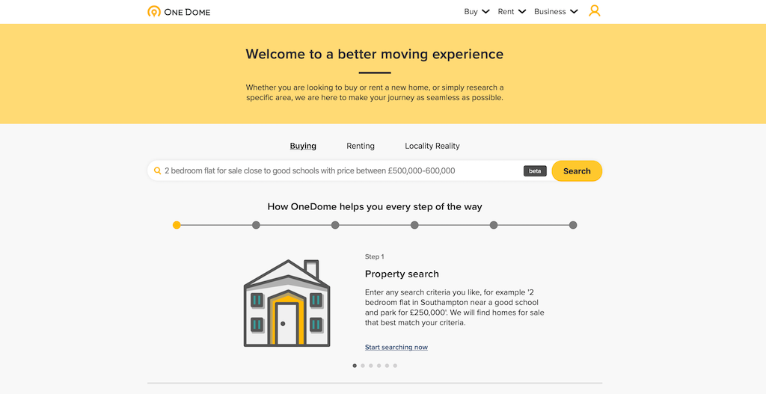Open the user account profile icon

point(595,11)
